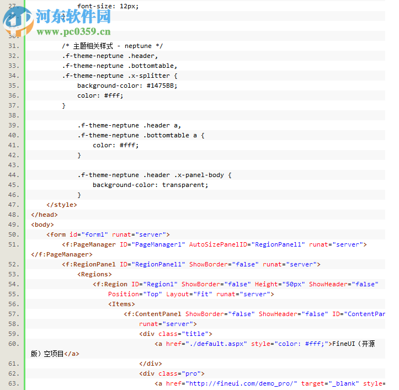Click 'color: #fff;' on line 36
Screen dimensions: 399x390
tap(100, 95)
